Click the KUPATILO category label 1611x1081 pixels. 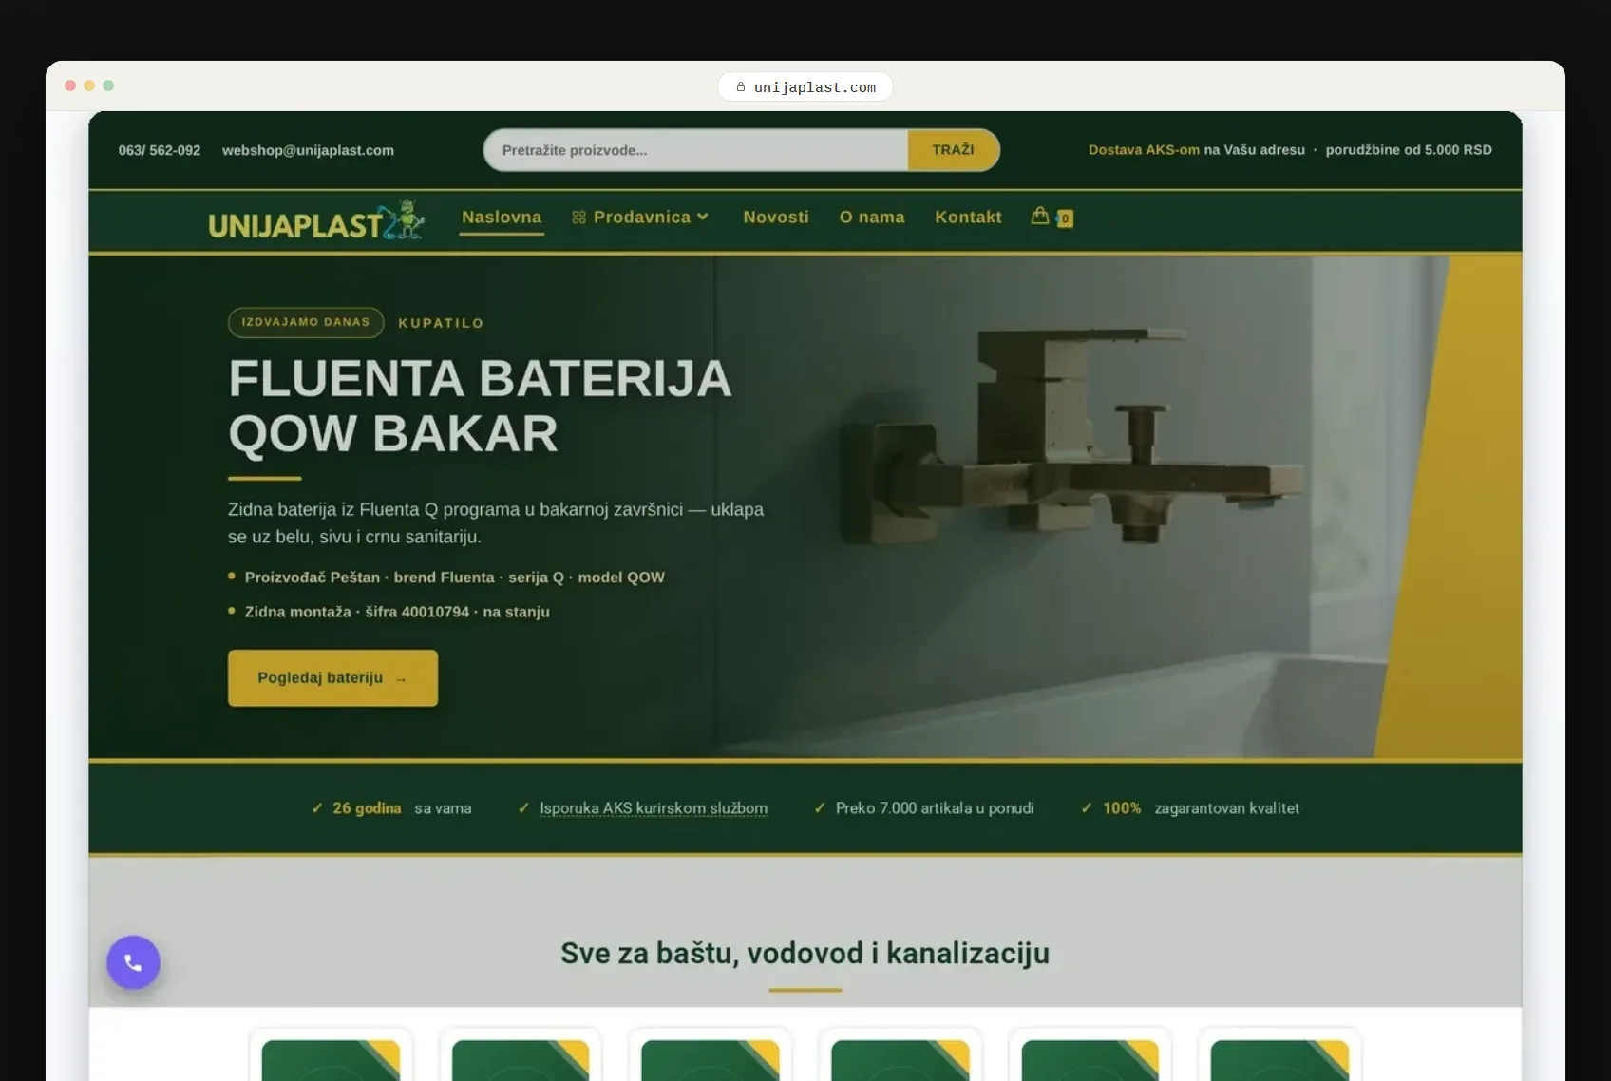(441, 323)
